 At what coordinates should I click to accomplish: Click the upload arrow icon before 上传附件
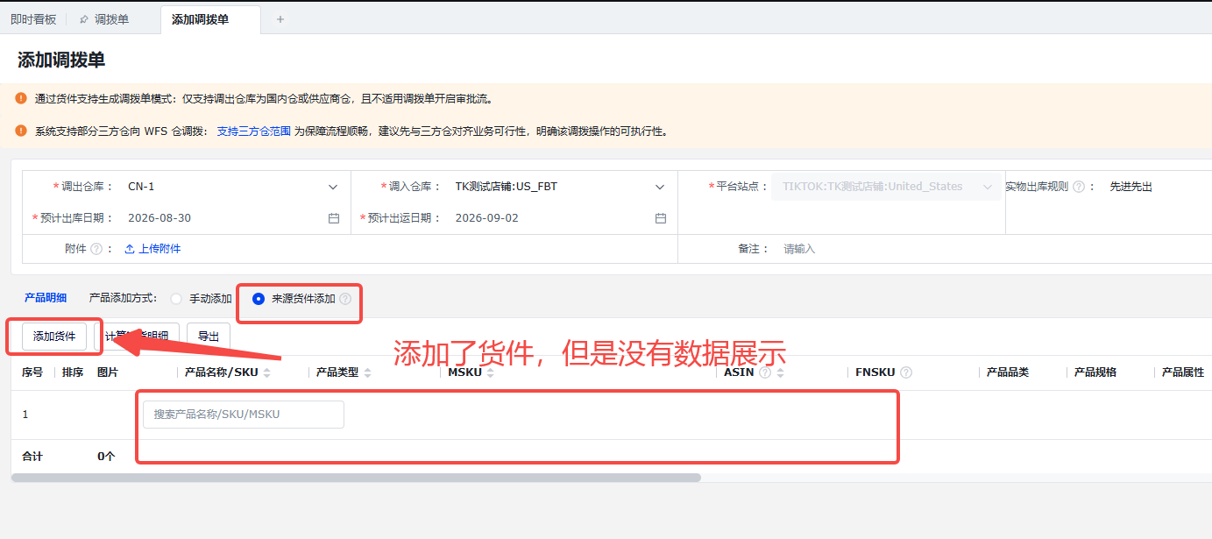click(x=130, y=249)
